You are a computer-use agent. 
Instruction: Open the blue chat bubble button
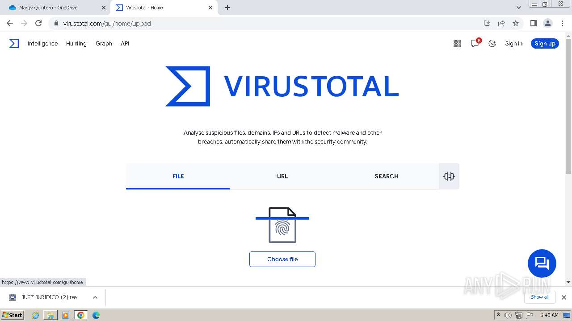(x=542, y=263)
